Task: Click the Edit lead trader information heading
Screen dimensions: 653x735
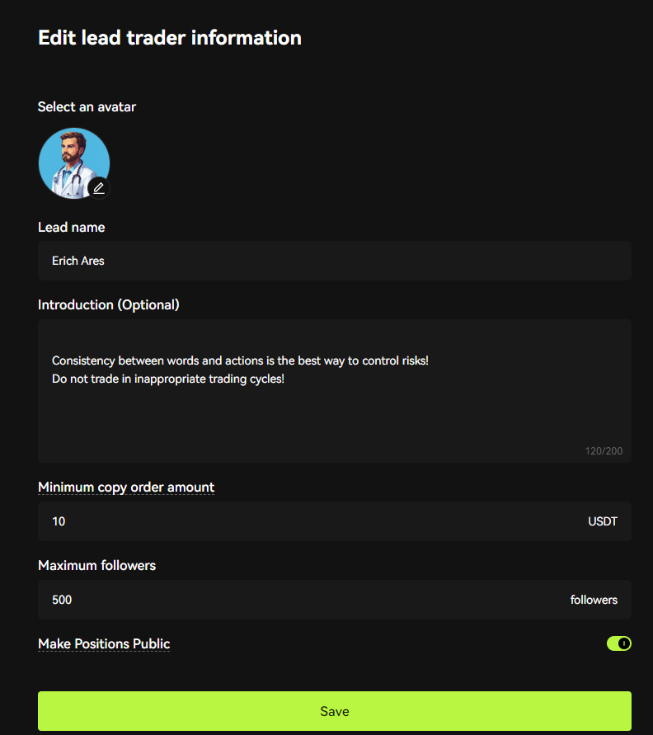Action: click(170, 37)
